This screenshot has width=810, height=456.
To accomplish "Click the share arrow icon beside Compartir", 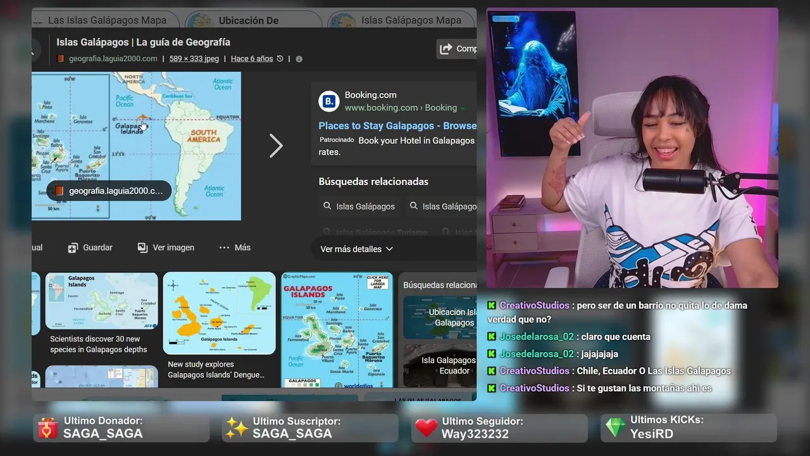I will coord(446,49).
